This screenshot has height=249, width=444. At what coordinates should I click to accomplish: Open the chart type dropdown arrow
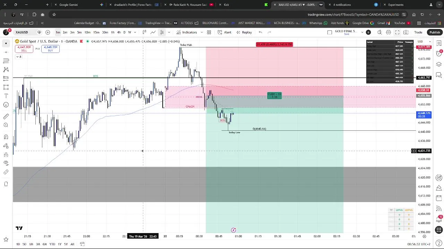169,32
